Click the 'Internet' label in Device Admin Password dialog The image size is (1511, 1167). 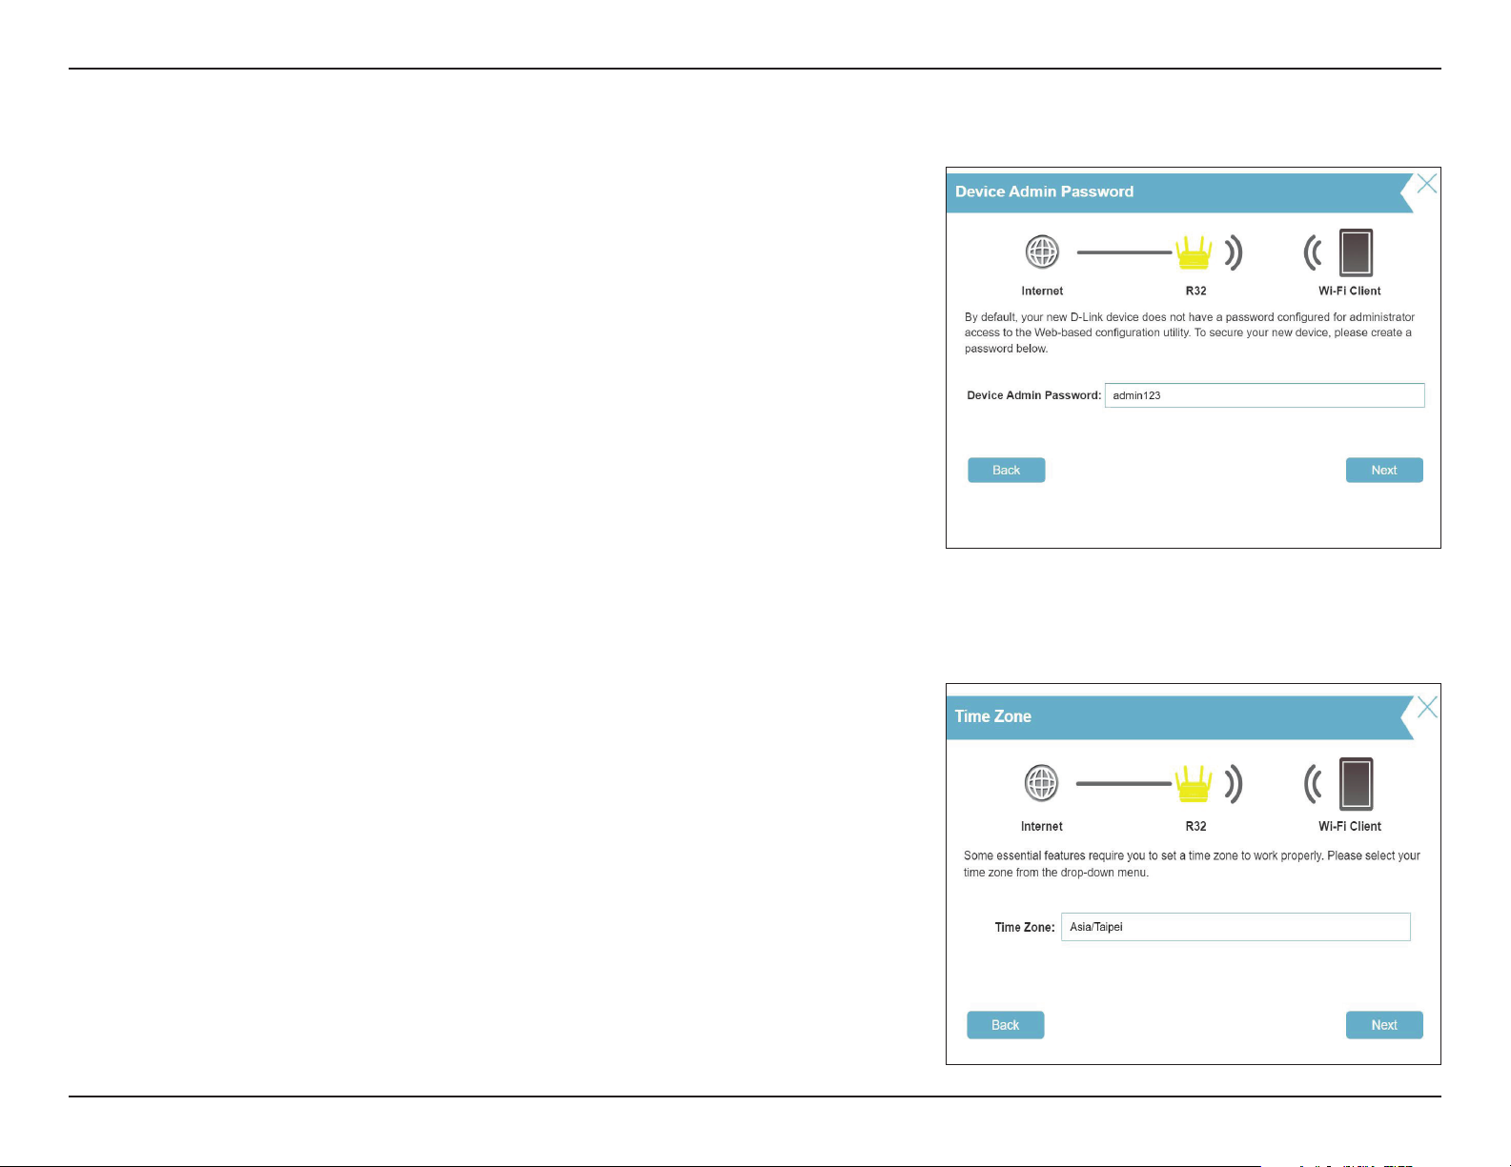[x=1042, y=291]
